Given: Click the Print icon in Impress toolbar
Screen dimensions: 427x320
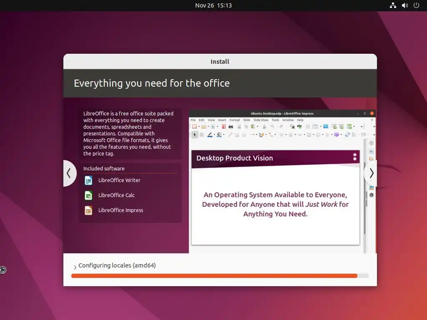Looking at the screenshot, I should point(231,127).
